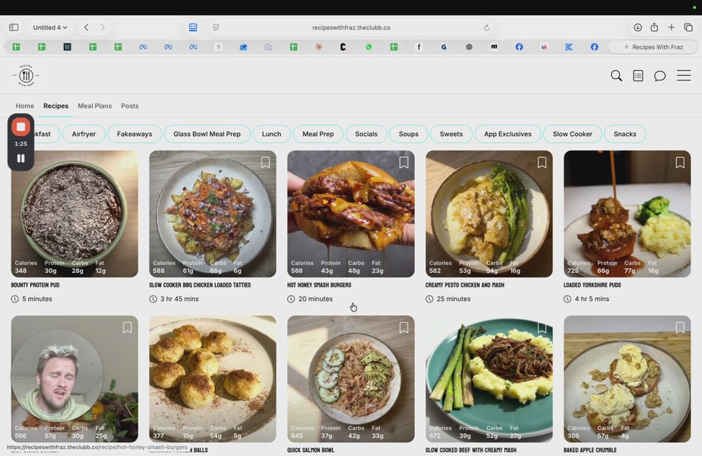The height and width of the screenshot is (456, 702).
Task: Save the Creamy Pesto Chicken and Mash recipe
Action: pos(542,163)
